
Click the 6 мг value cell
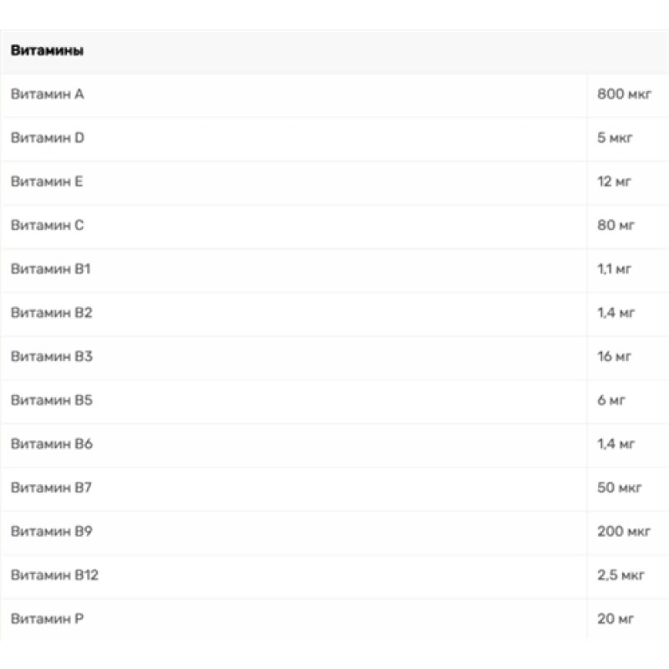point(611,401)
